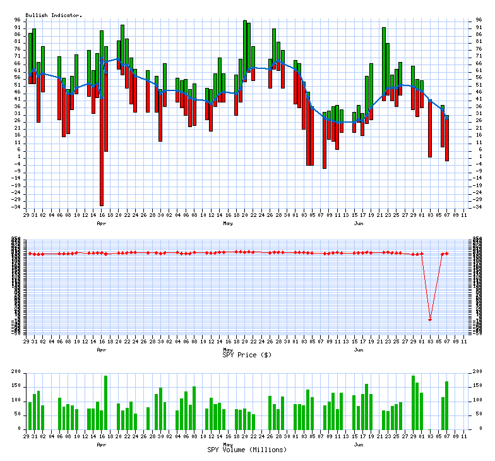Click the first red SPY price point
The image size is (495, 461).
[30, 254]
